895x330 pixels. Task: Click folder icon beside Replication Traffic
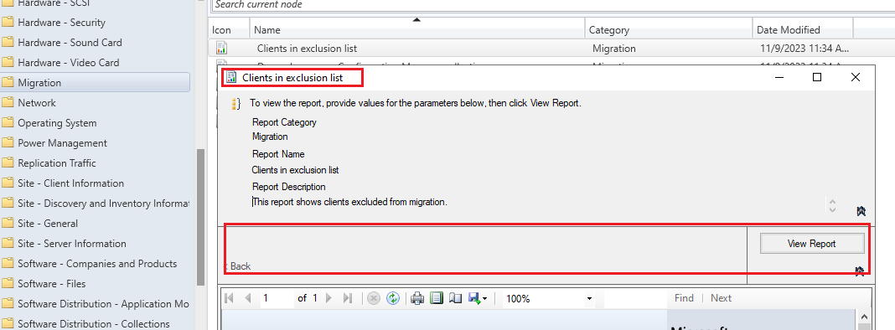point(8,163)
